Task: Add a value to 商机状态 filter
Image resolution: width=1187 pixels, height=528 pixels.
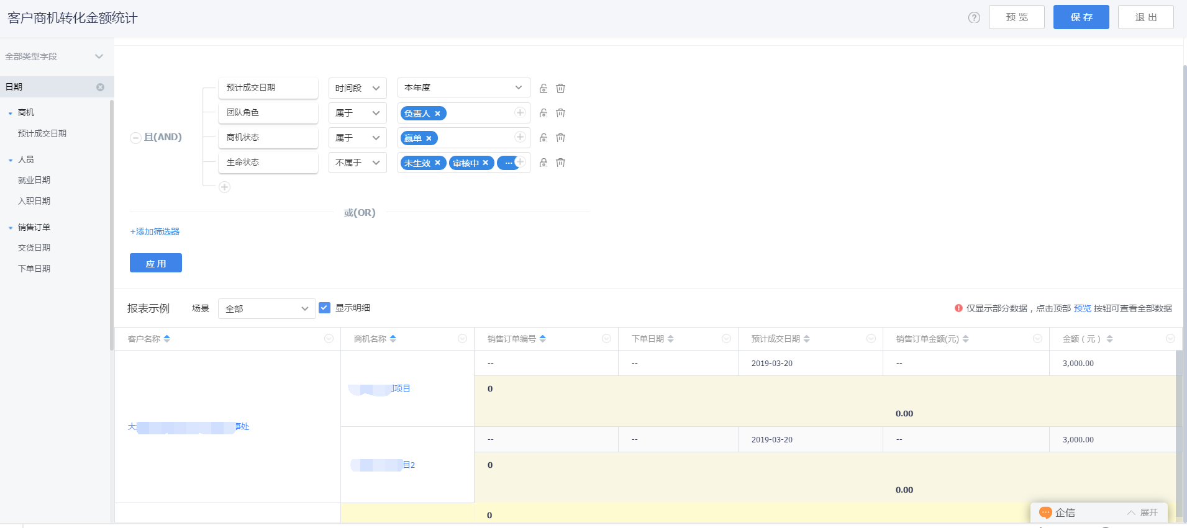Action: click(520, 137)
